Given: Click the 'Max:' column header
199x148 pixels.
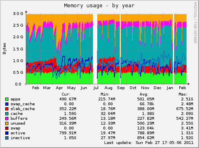Looking at the screenshot, I should 183,94.
